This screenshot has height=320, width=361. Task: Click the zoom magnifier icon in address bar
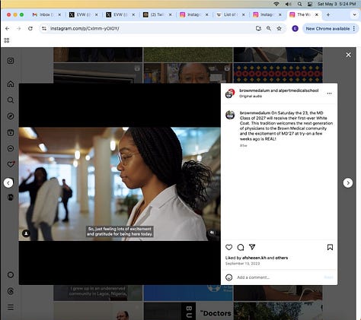coord(269,29)
